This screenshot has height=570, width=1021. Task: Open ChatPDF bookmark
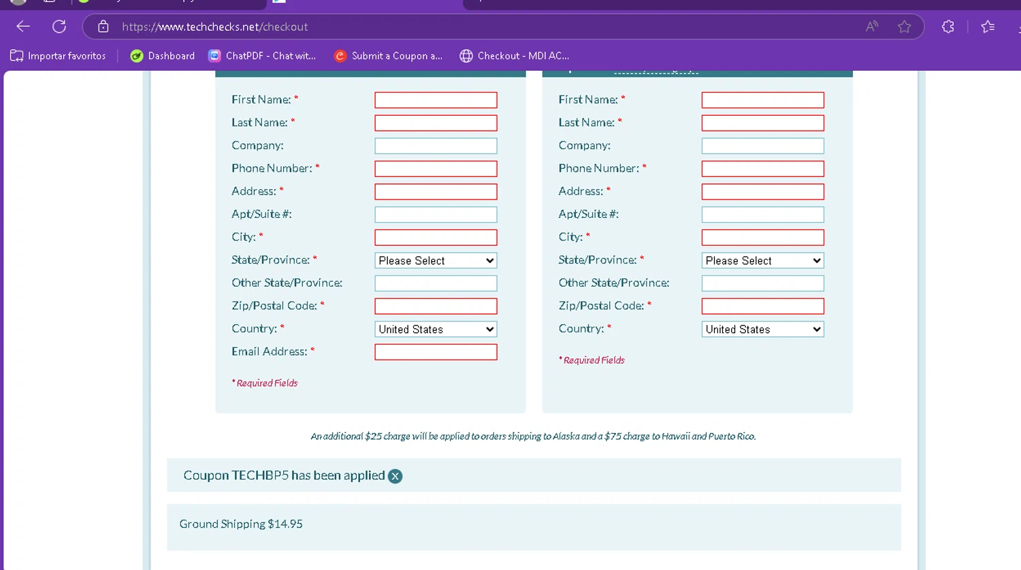tap(262, 56)
